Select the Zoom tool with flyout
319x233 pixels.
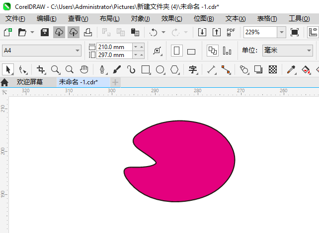55,69
